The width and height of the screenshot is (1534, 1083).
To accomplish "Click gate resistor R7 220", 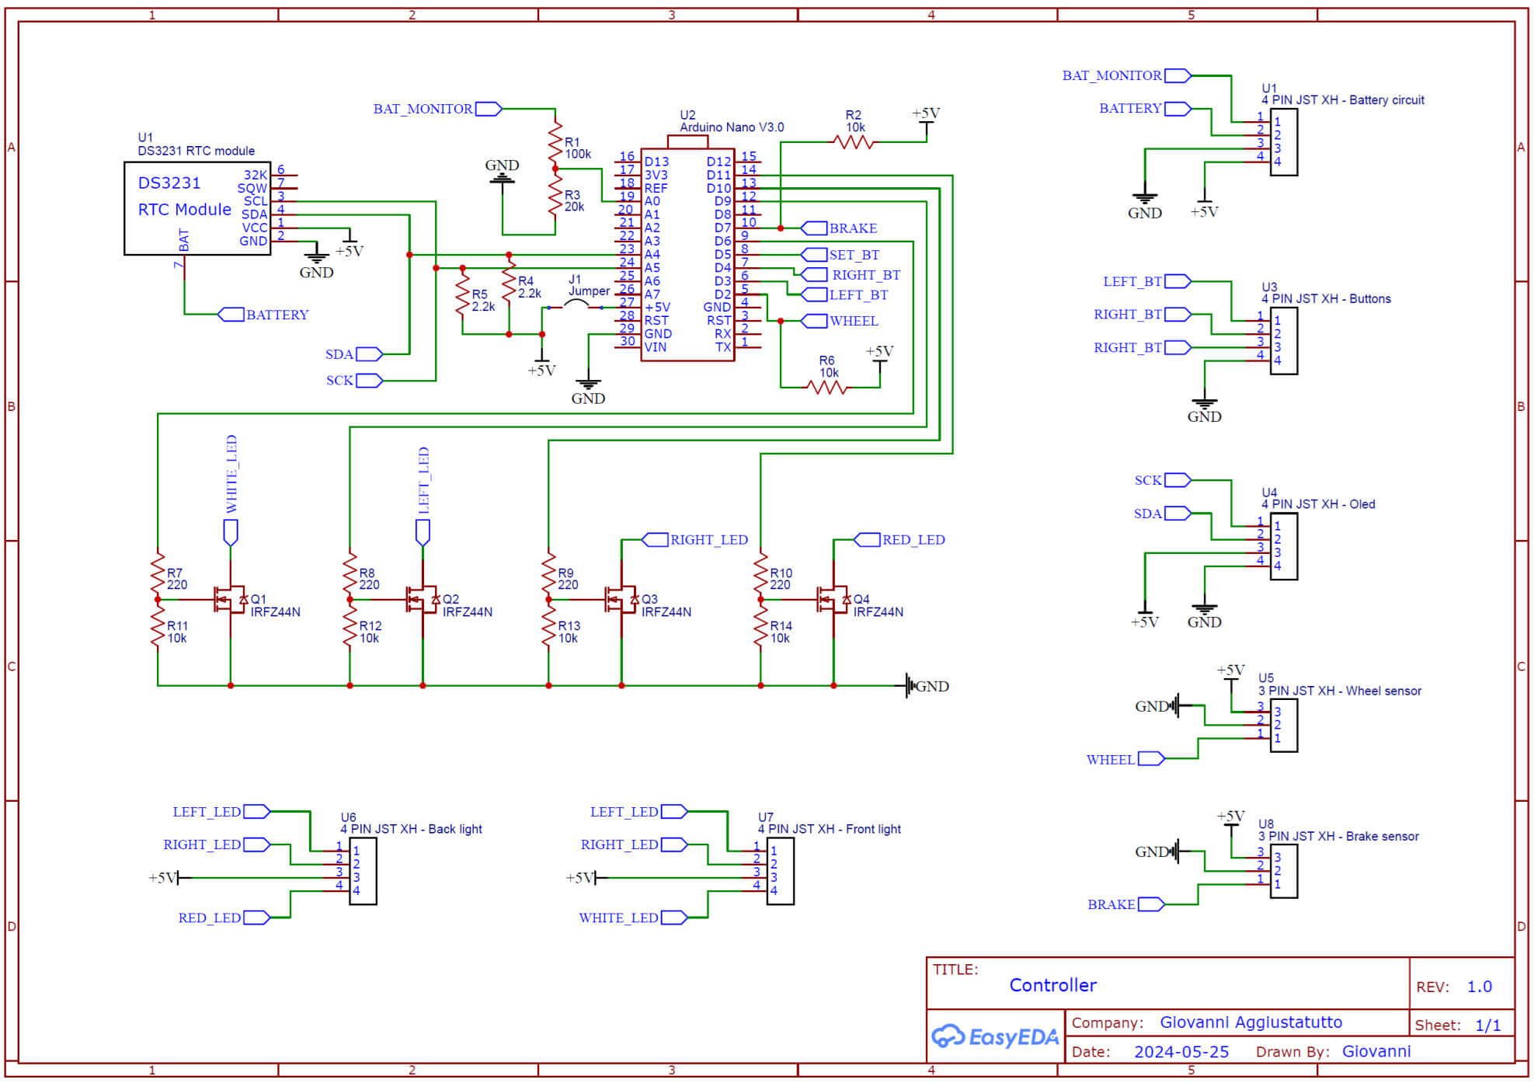I will click(x=158, y=573).
